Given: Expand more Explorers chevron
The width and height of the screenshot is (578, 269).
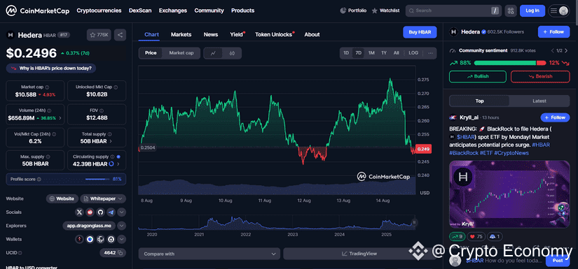Looking at the screenshot, I should [x=122, y=226].
